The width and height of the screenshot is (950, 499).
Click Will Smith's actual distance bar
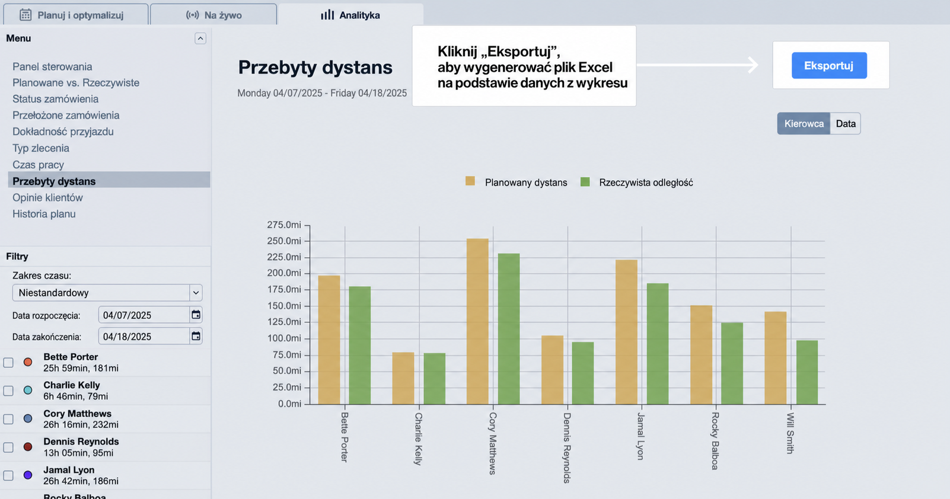[807, 373]
